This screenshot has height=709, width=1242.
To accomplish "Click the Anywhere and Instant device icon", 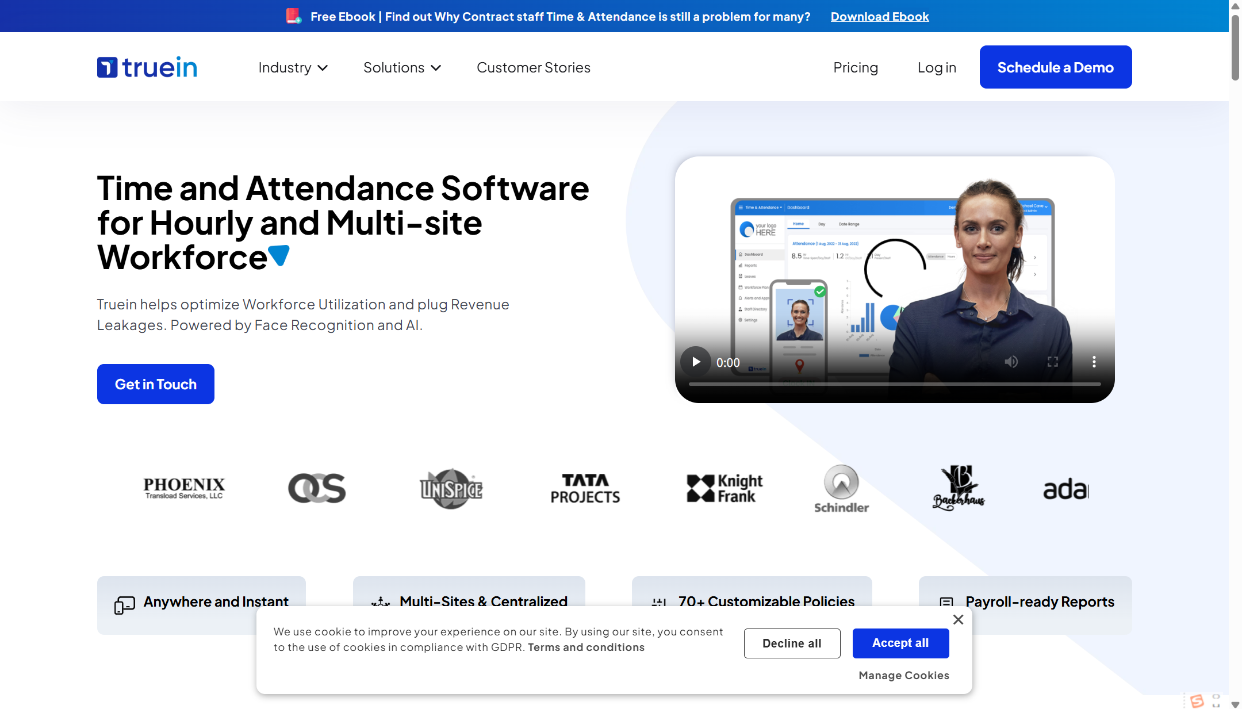I will point(124,604).
